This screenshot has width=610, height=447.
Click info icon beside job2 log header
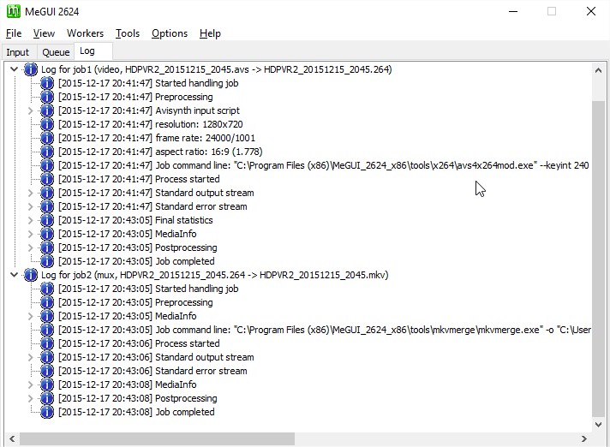coord(31,275)
